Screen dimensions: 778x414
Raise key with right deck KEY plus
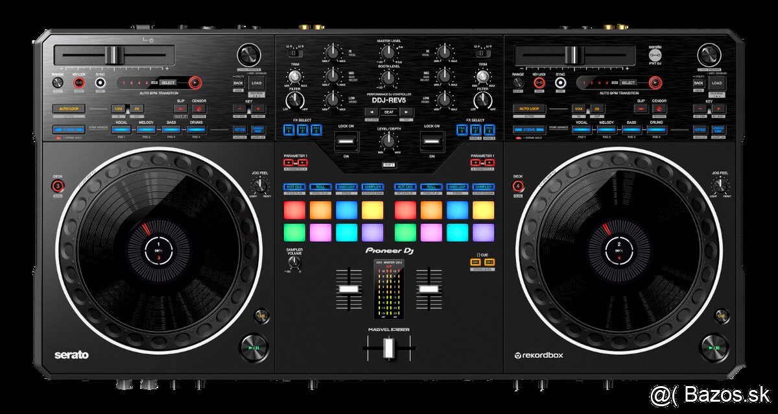(x=718, y=109)
